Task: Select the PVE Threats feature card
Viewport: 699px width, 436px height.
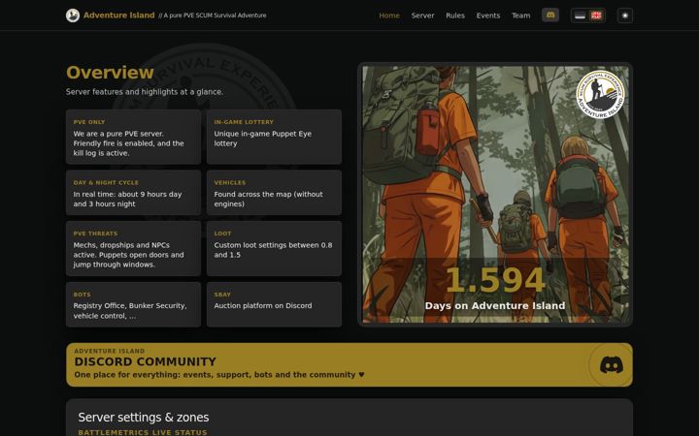Action: click(x=133, y=249)
